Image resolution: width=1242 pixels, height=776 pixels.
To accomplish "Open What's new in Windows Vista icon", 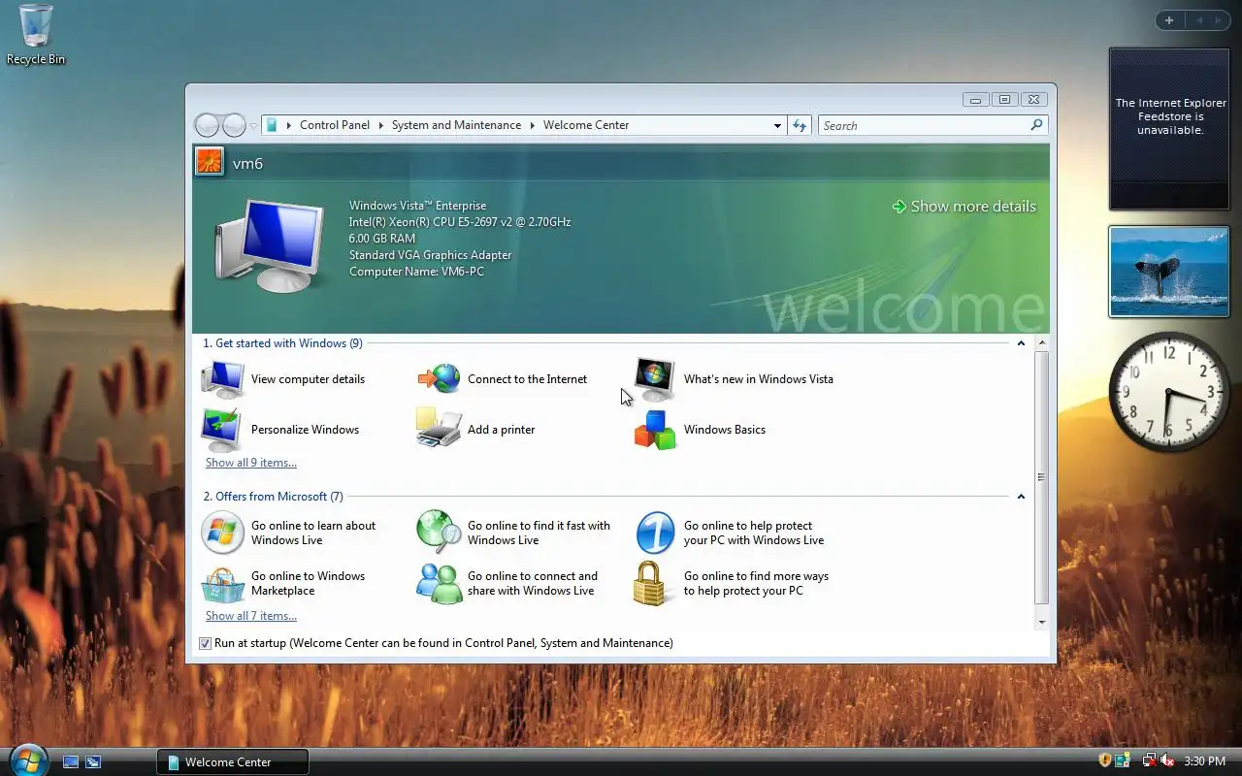I will click(x=655, y=379).
